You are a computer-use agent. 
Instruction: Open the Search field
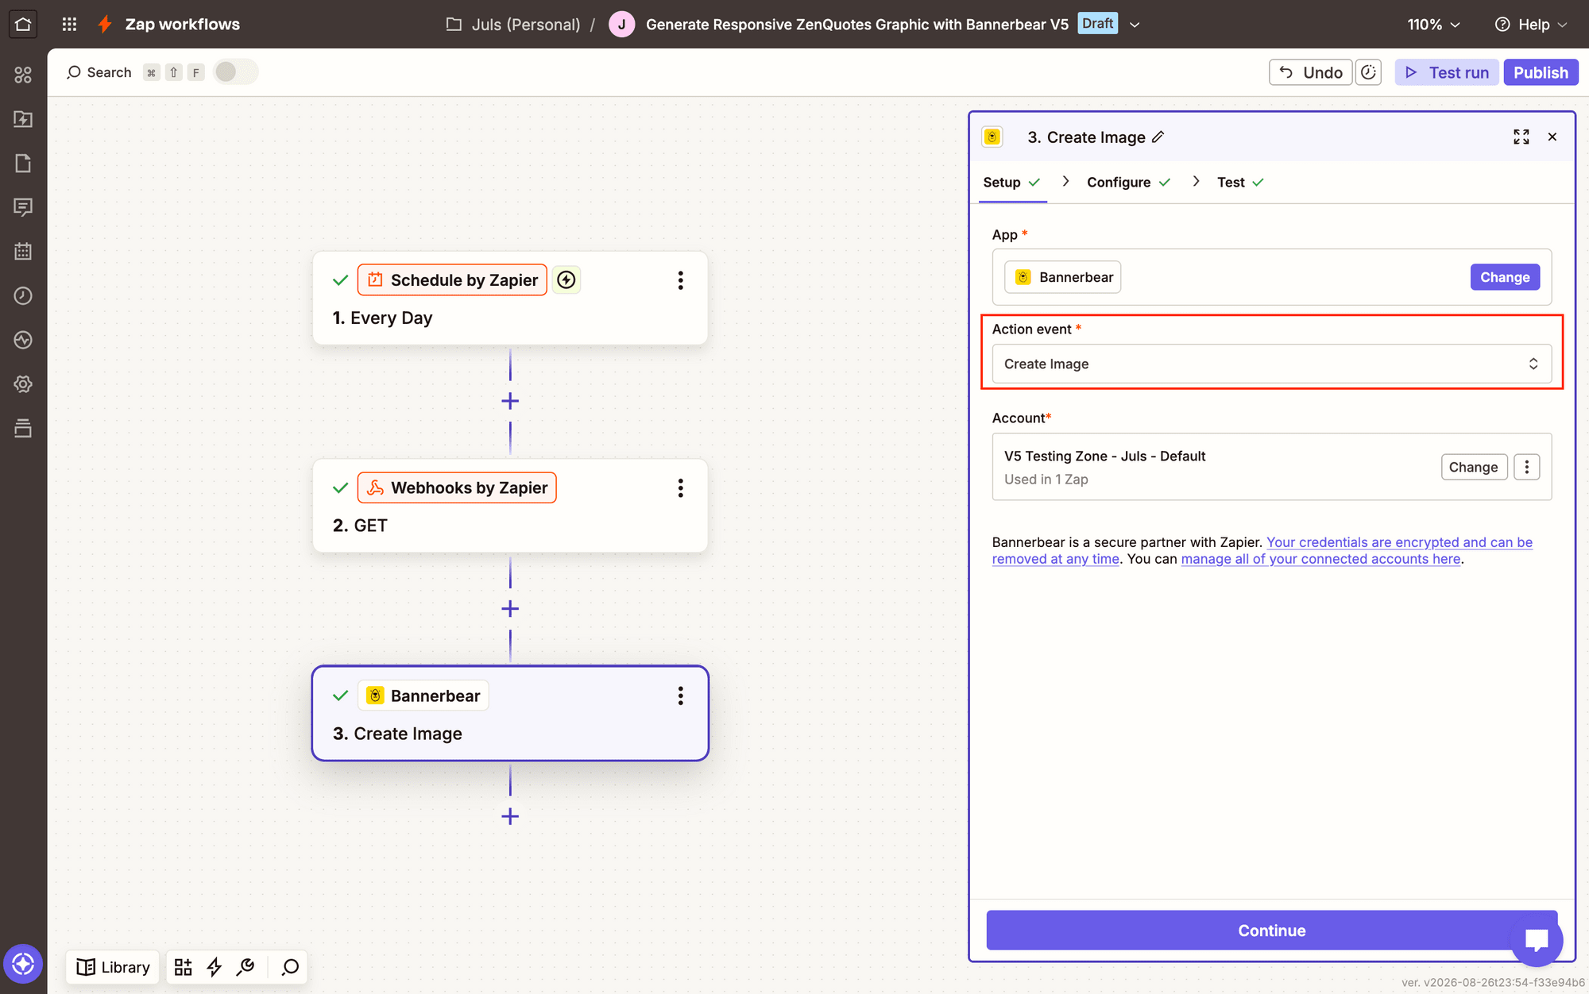(x=99, y=72)
